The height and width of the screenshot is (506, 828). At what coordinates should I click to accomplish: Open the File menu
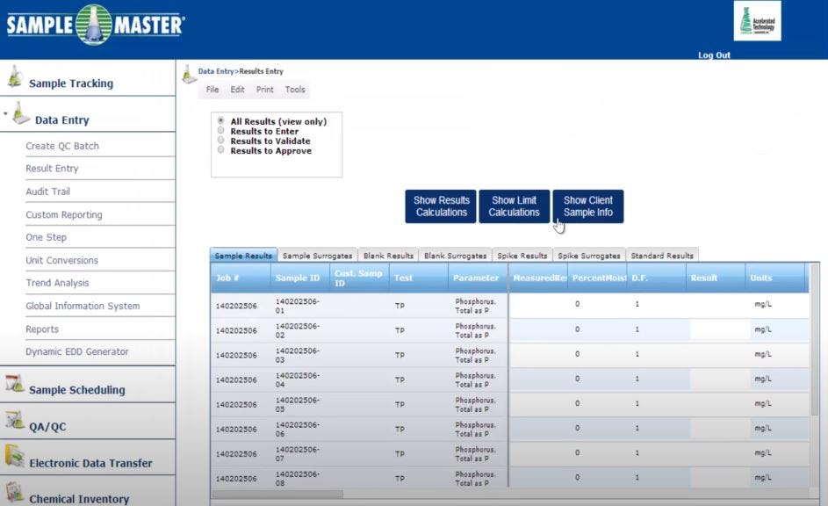coord(211,89)
